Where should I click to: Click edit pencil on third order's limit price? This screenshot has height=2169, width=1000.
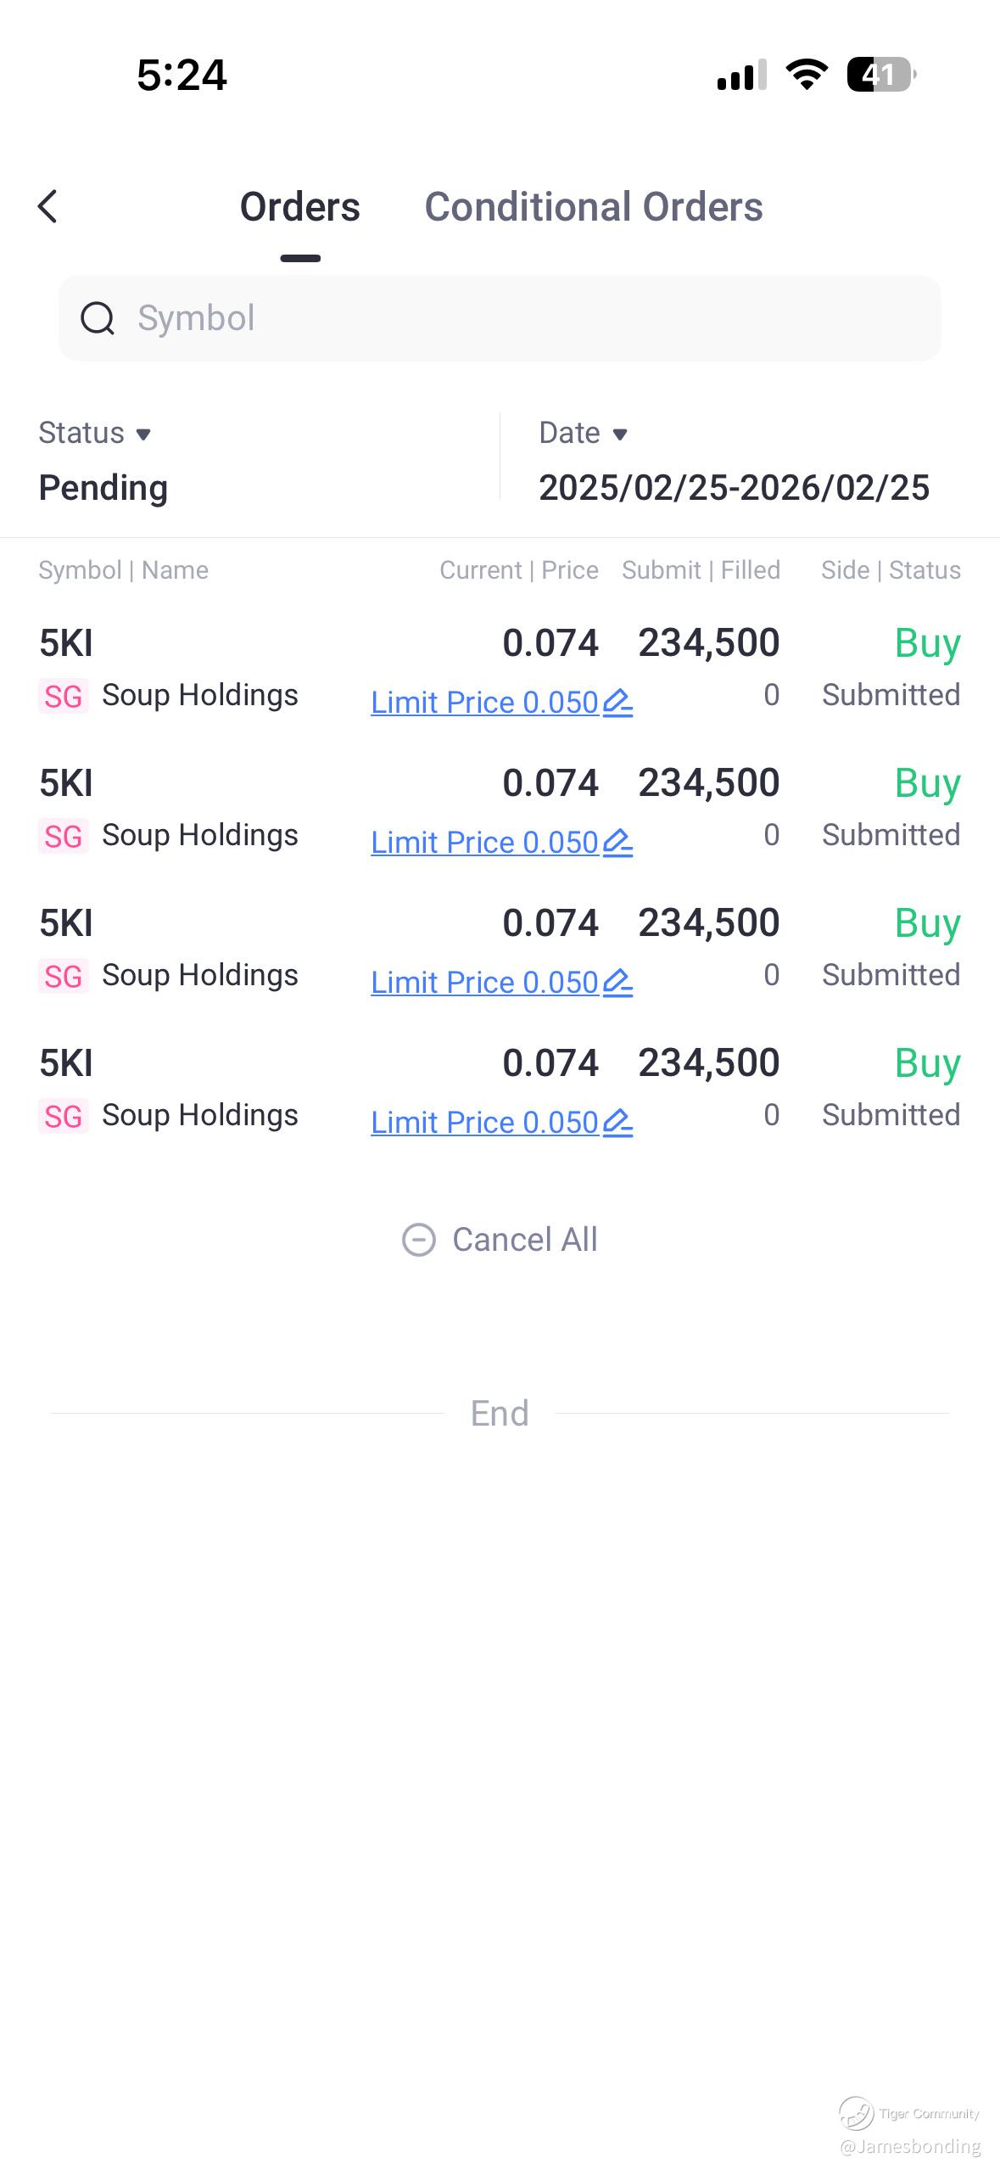(617, 983)
